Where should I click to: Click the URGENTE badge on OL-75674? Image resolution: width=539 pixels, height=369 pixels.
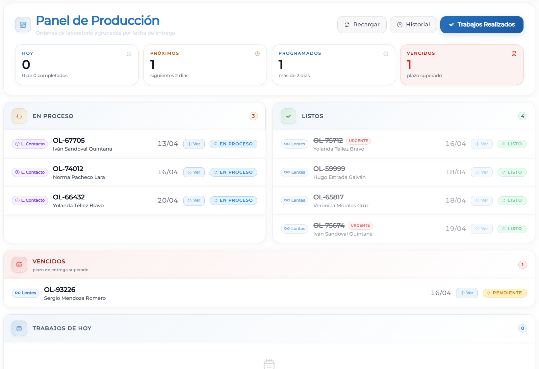360,226
